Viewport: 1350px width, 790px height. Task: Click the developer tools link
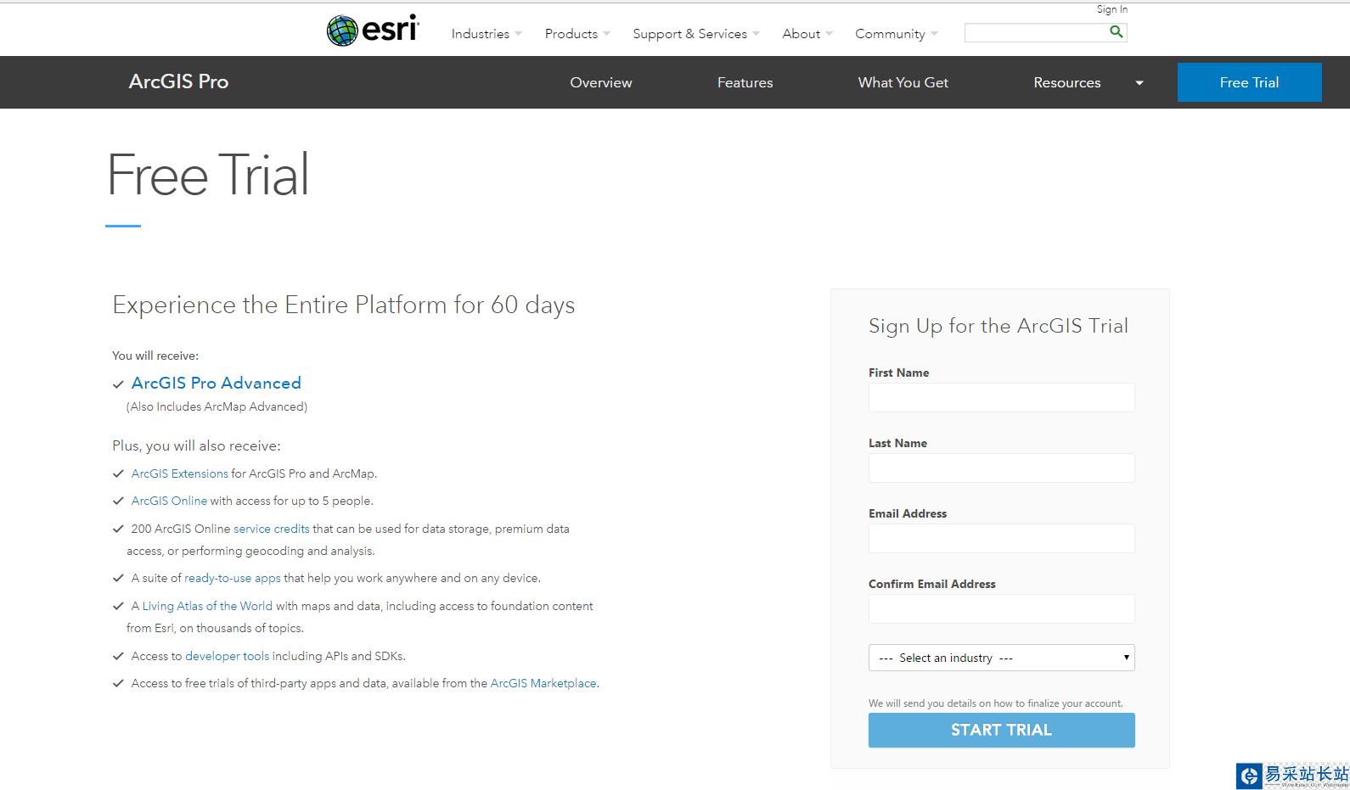228,656
